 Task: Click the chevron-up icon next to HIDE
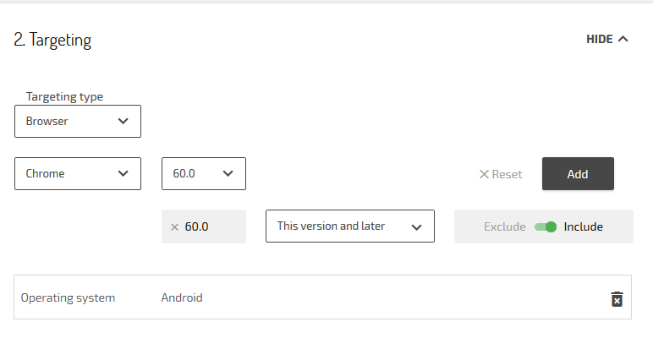[x=623, y=39]
